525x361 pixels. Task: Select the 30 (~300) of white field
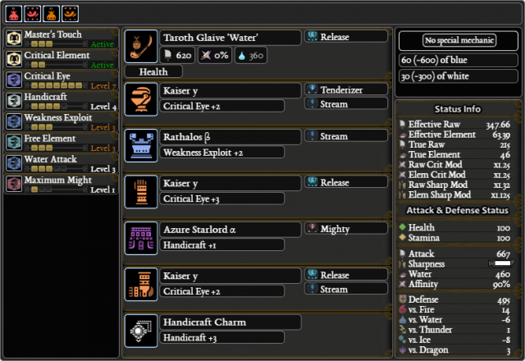pos(458,76)
